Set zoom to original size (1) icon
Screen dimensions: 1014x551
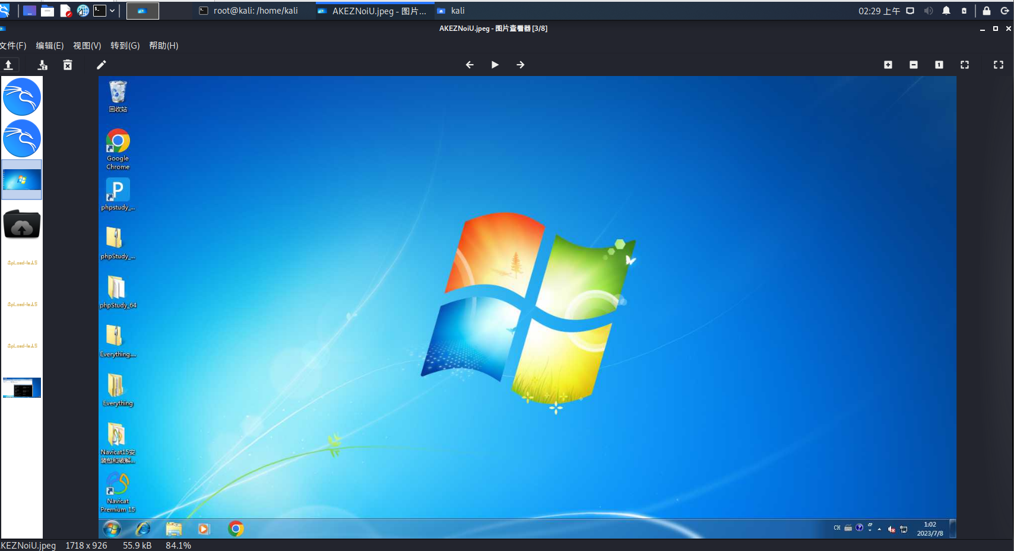(939, 65)
